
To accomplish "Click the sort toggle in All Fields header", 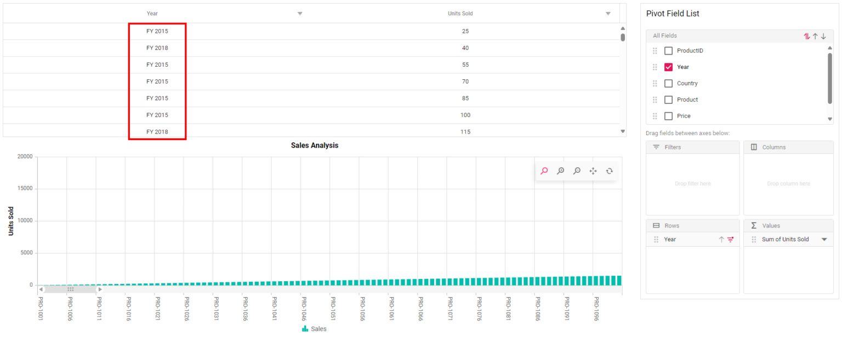I will pyautogui.click(x=806, y=36).
